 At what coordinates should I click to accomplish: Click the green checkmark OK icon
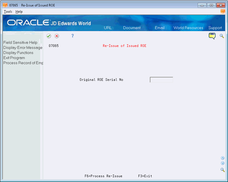49,36
